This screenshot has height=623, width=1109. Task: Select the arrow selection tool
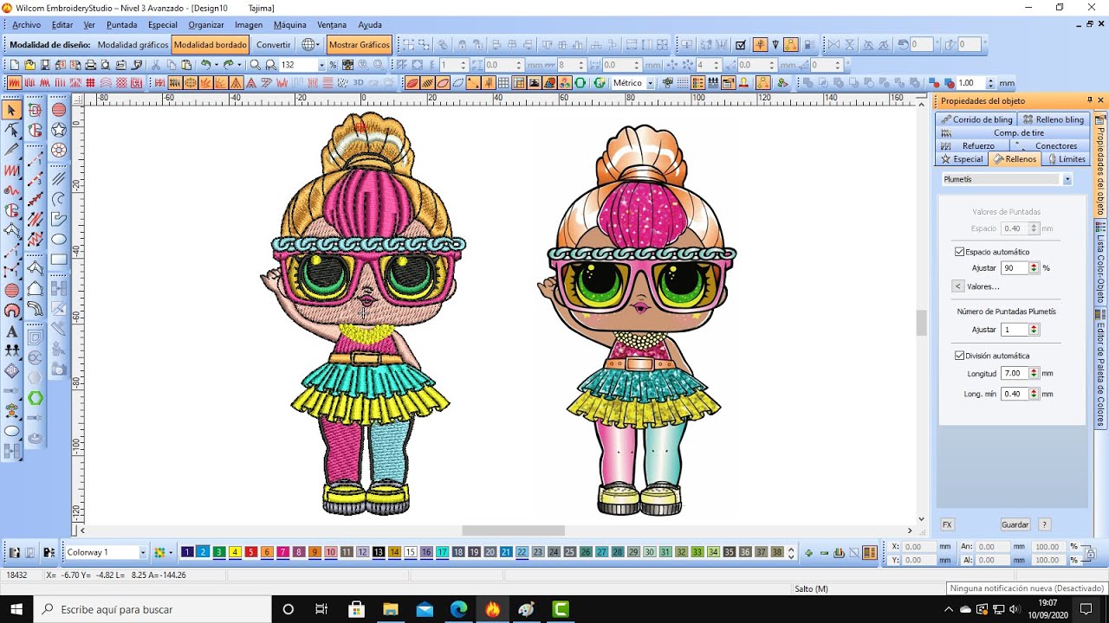12,110
